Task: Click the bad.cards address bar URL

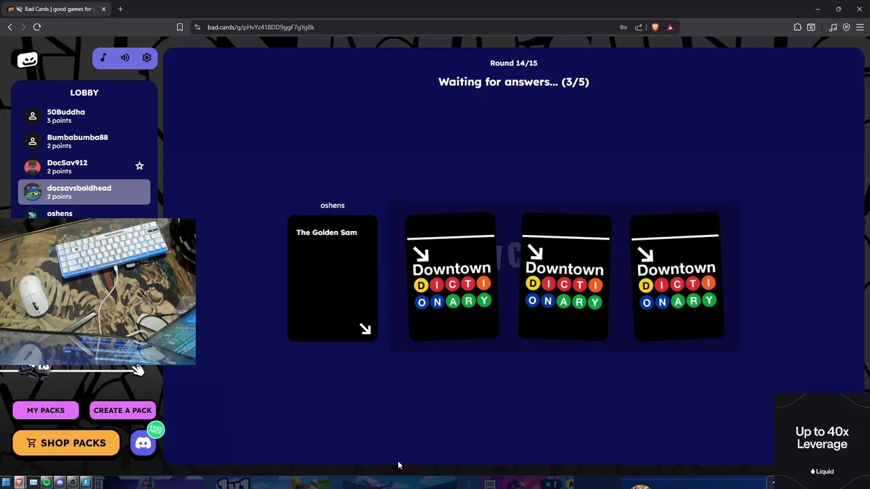Action: click(261, 27)
